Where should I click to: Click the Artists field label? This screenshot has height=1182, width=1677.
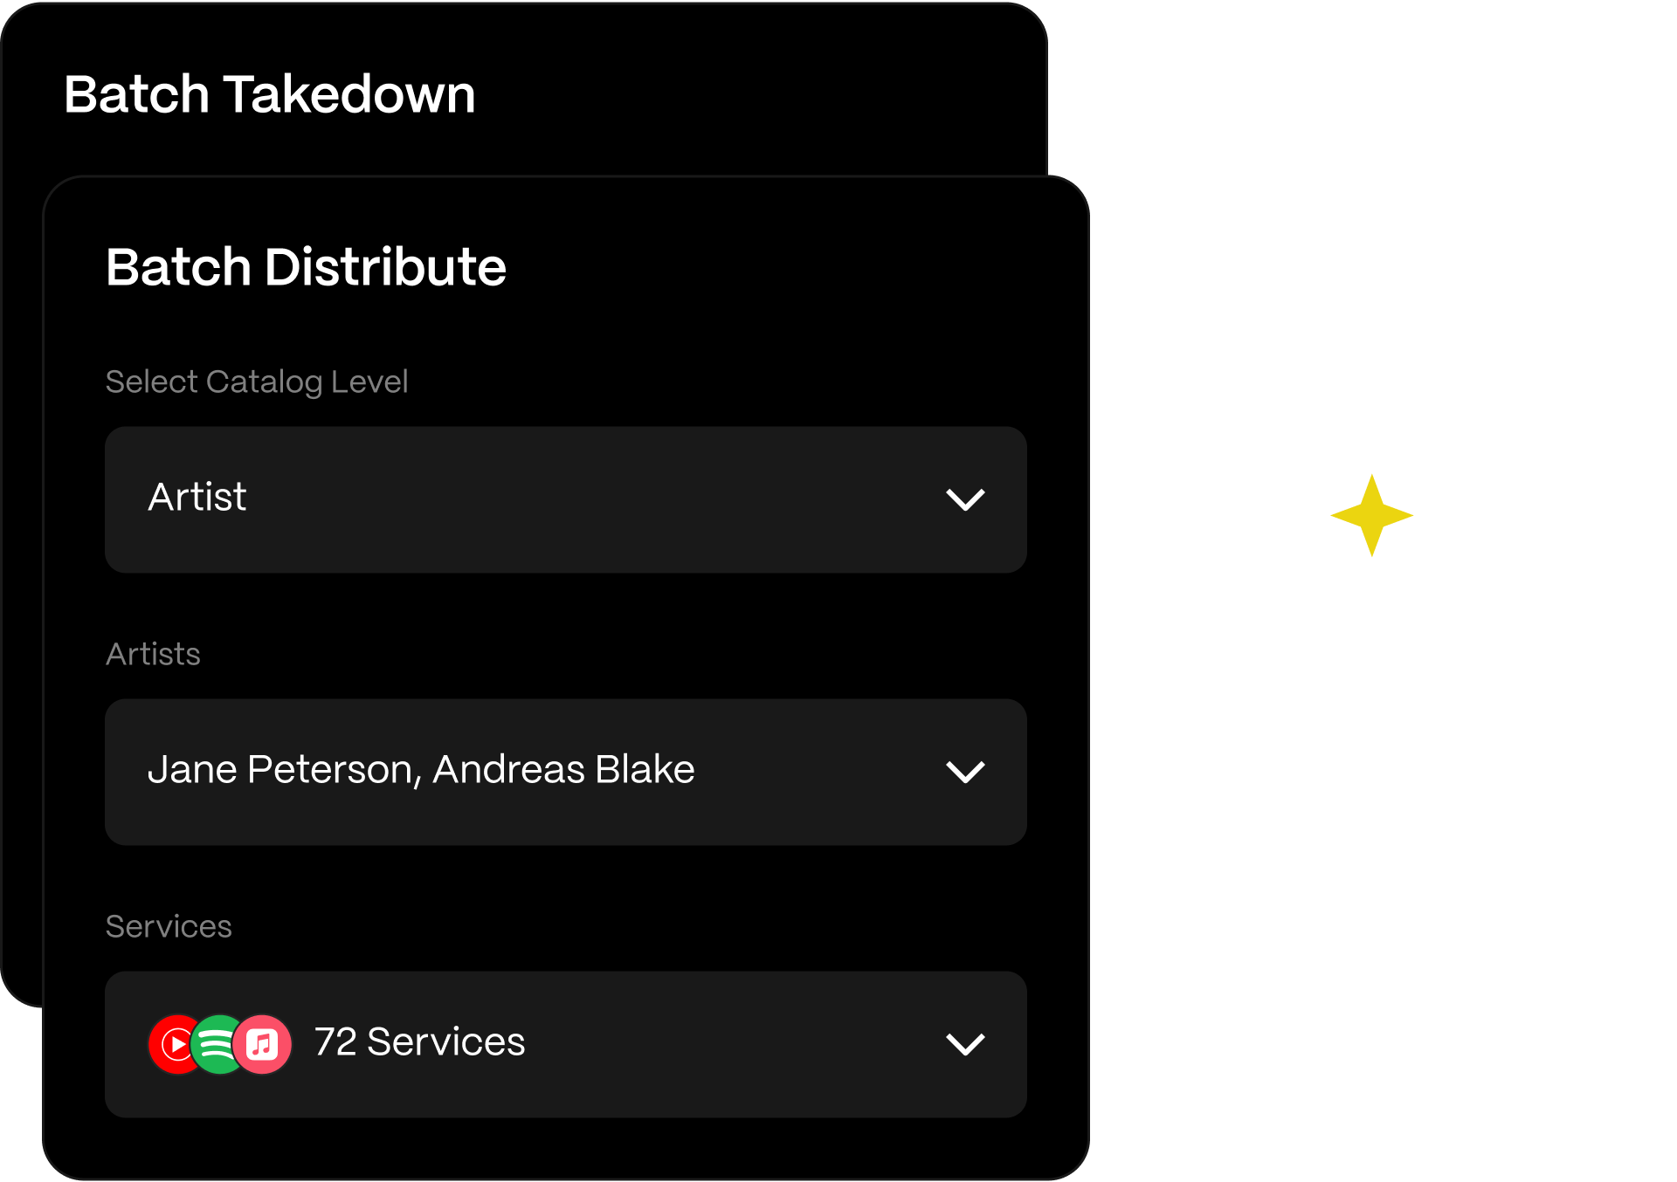coord(153,655)
